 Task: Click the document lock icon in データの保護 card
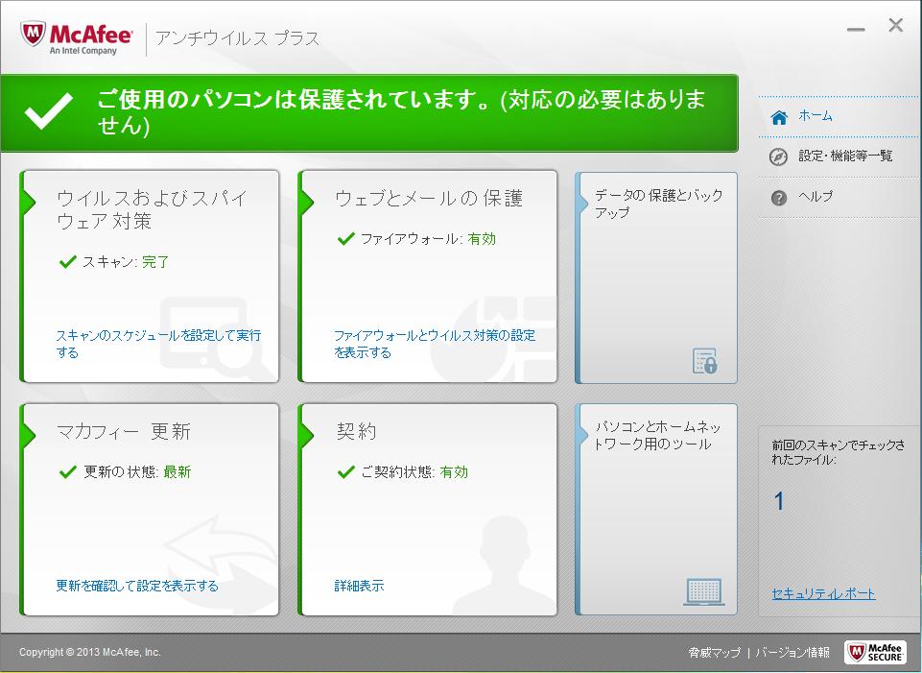click(x=704, y=361)
